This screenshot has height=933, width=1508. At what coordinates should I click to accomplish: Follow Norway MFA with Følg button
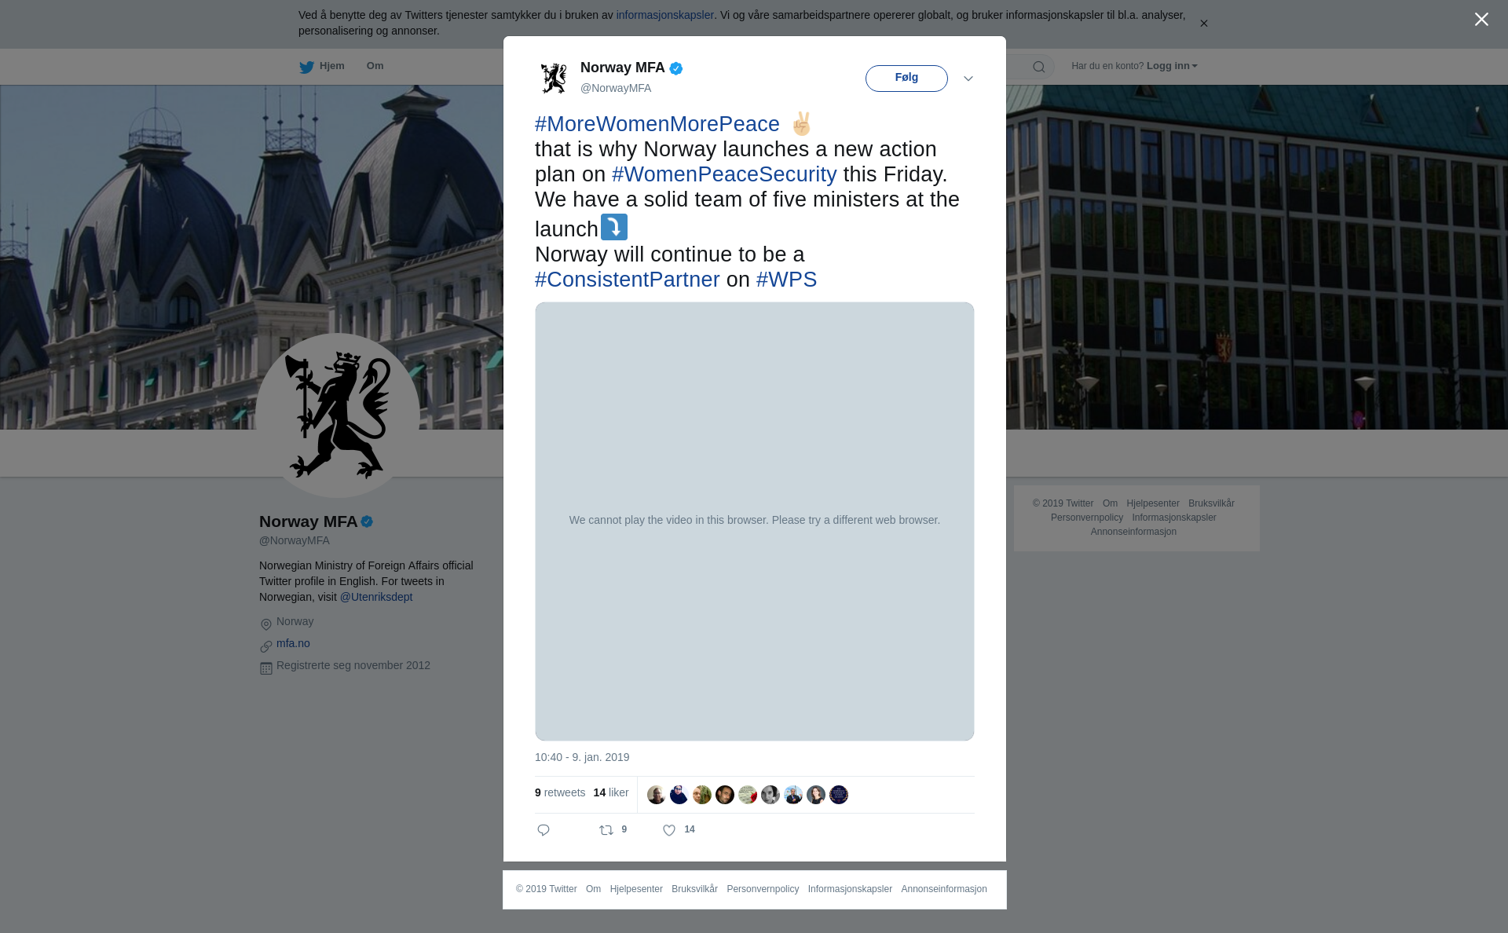(906, 79)
